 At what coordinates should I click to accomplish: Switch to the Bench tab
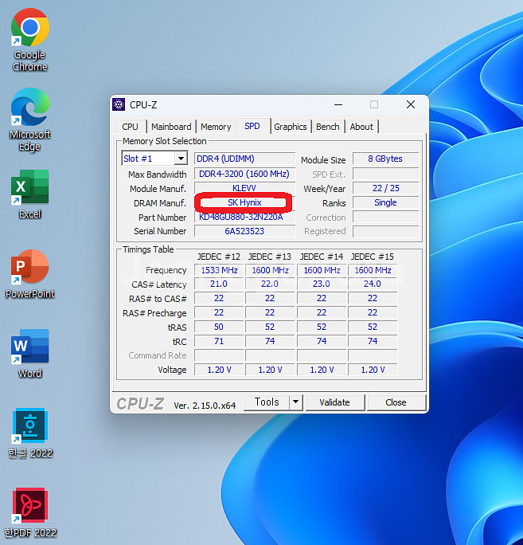coord(327,127)
